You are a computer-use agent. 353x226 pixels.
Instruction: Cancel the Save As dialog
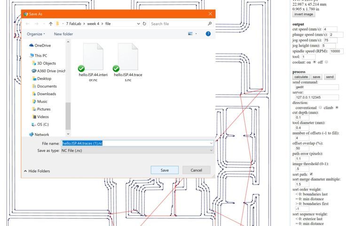196,170
